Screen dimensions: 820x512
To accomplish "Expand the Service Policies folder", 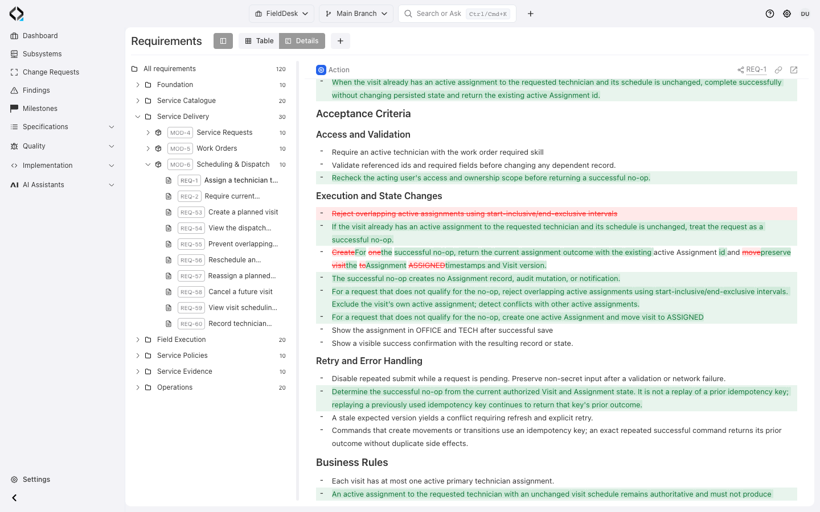I will 138,356.
